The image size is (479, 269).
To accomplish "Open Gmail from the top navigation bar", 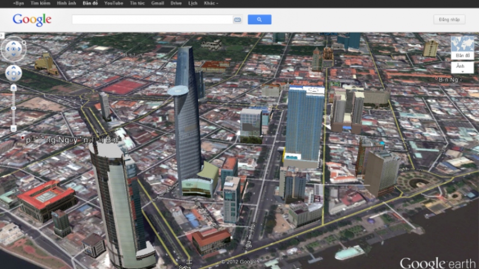I will (x=157, y=3).
